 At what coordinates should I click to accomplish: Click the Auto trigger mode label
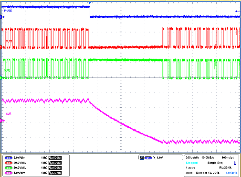pos(189,173)
